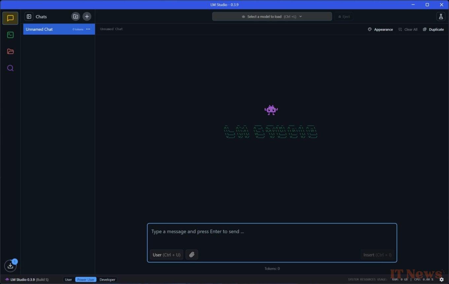
Task: Open My Models folder icon
Action: pos(10,51)
